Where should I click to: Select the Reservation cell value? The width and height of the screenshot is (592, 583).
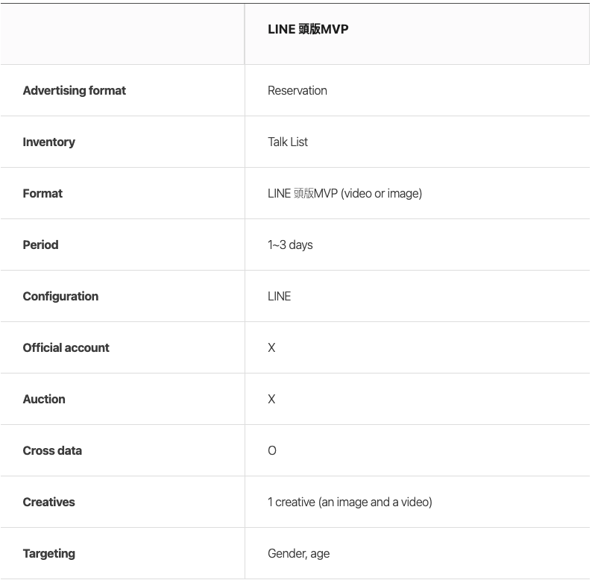pyautogui.click(x=297, y=90)
